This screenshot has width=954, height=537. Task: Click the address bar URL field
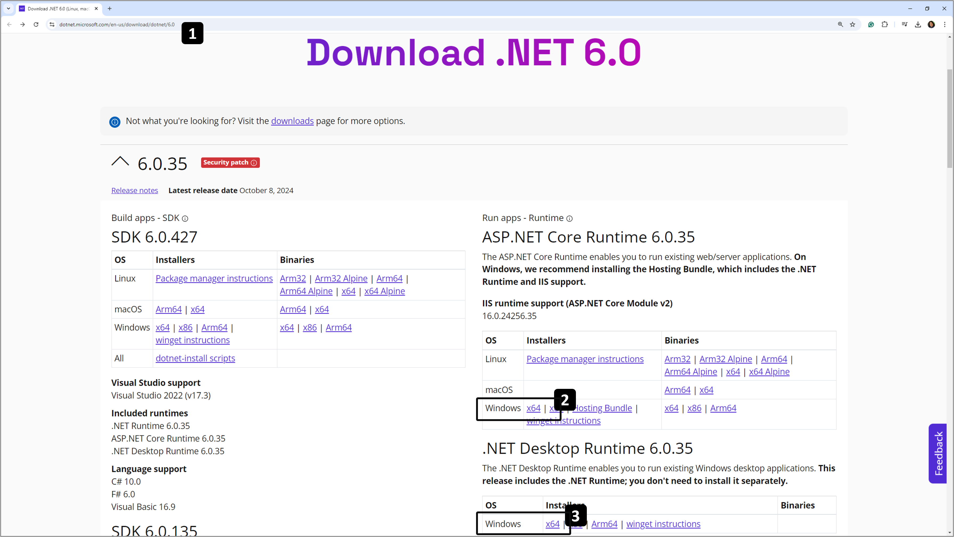tap(117, 24)
